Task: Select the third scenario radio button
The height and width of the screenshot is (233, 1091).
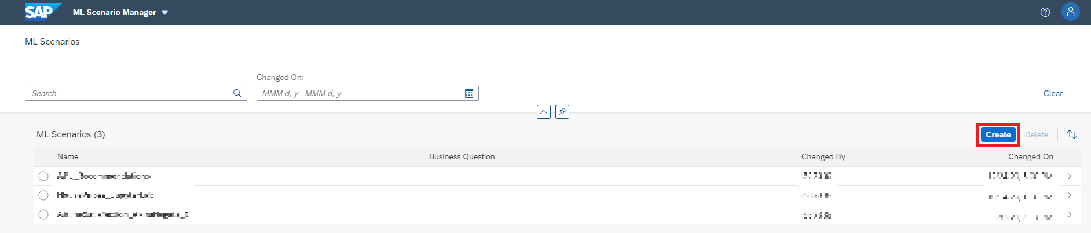Action: 43,214
